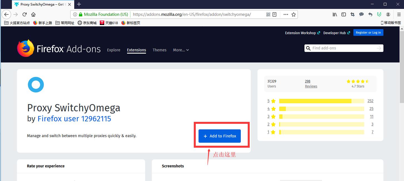Screen dimensions: 404x181
Task: Toggle reader view in the address bar
Action: pyautogui.click(x=274, y=14)
